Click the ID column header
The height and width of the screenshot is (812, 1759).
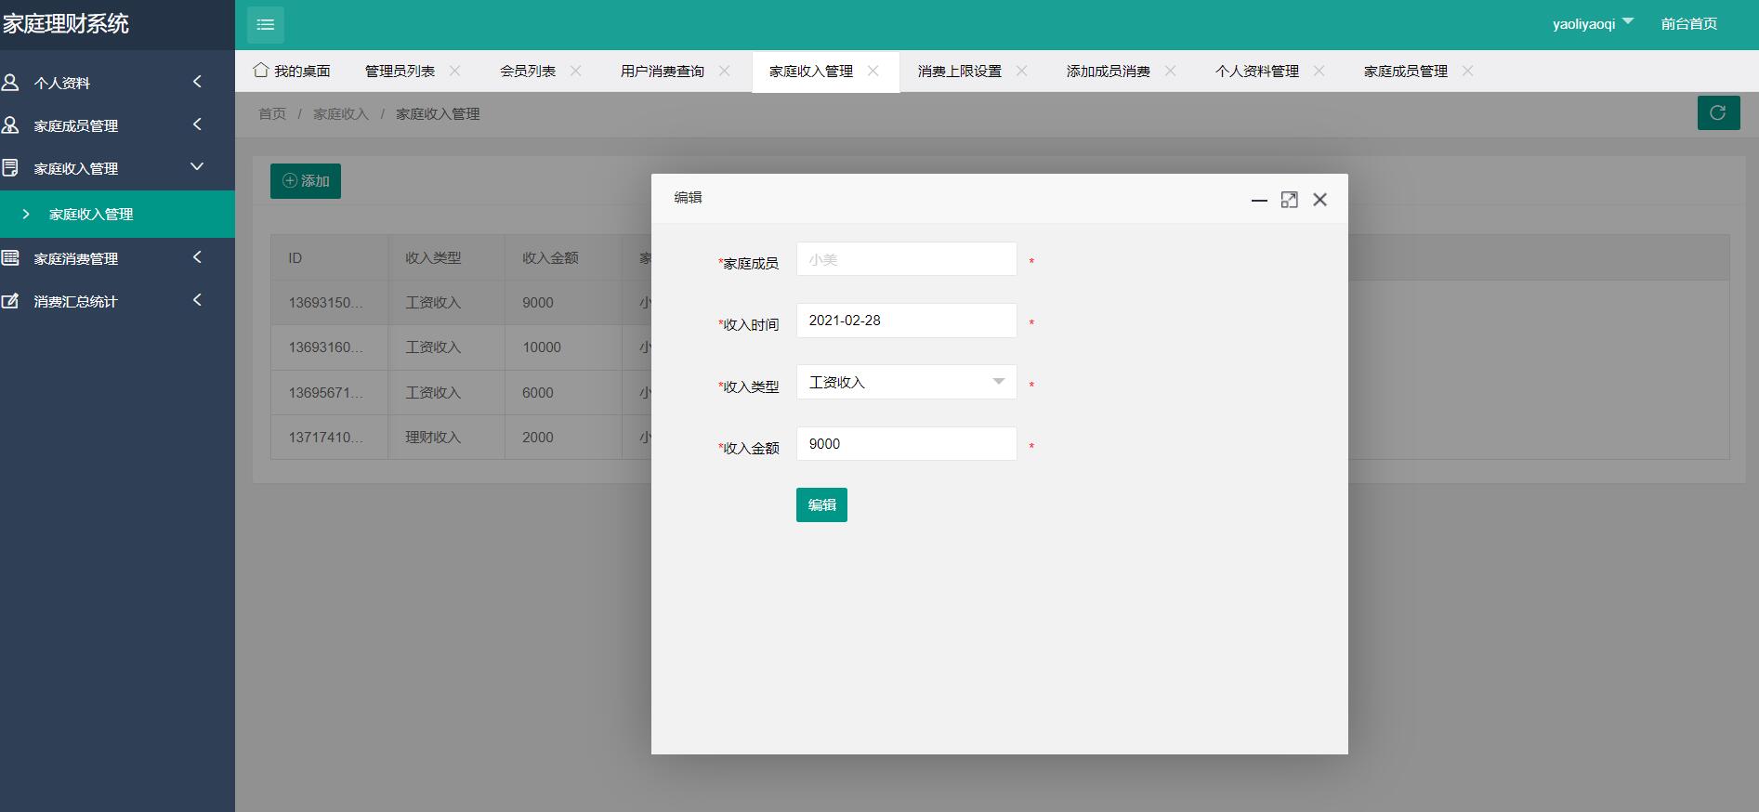(x=330, y=258)
